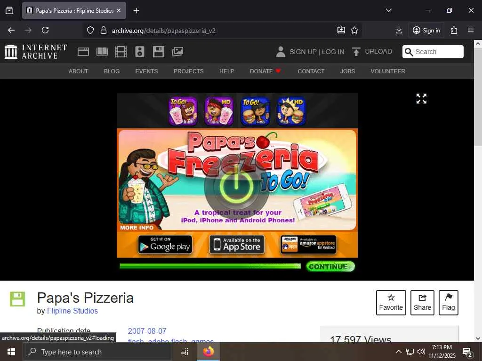Open the tracking protection shield icon

point(90,31)
